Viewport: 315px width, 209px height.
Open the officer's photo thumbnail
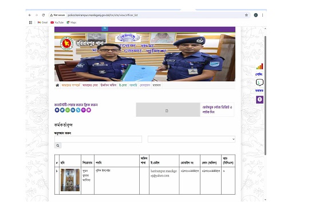(70, 180)
